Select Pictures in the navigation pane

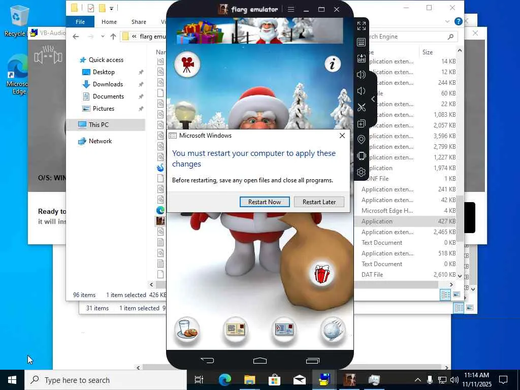coord(103,109)
